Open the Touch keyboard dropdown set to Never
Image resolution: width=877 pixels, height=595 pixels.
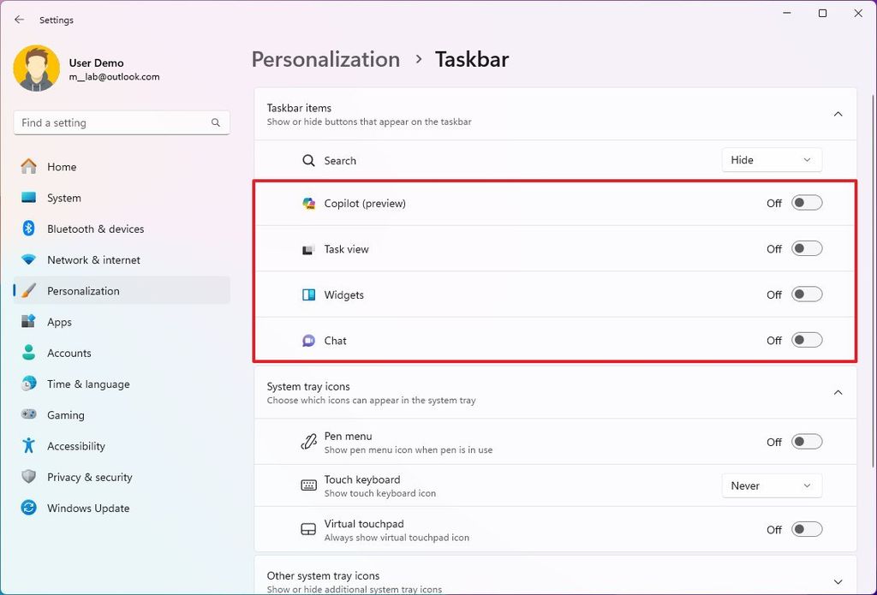point(771,485)
